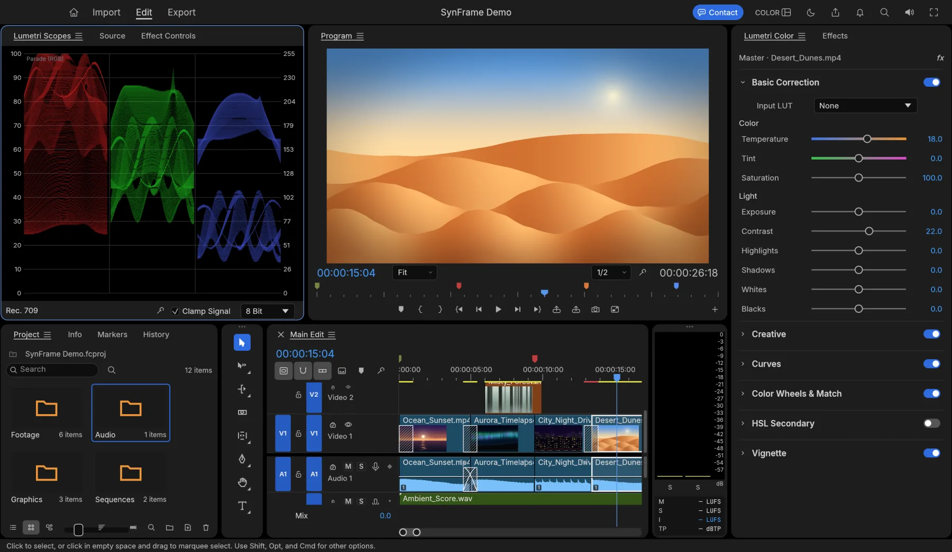Delete item with project trash icon
This screenshot has width=952, height=552.
coord(206,527)
